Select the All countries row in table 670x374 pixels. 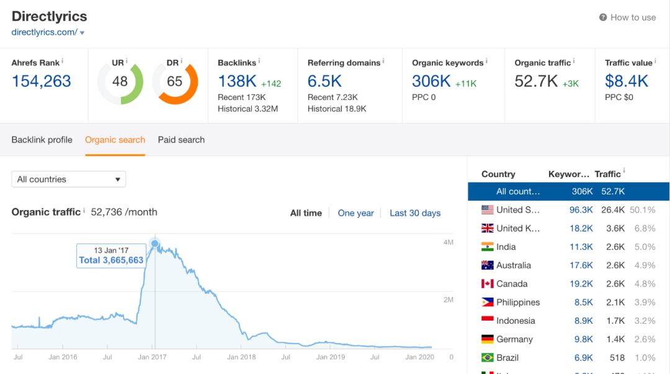tap(568, 191)
